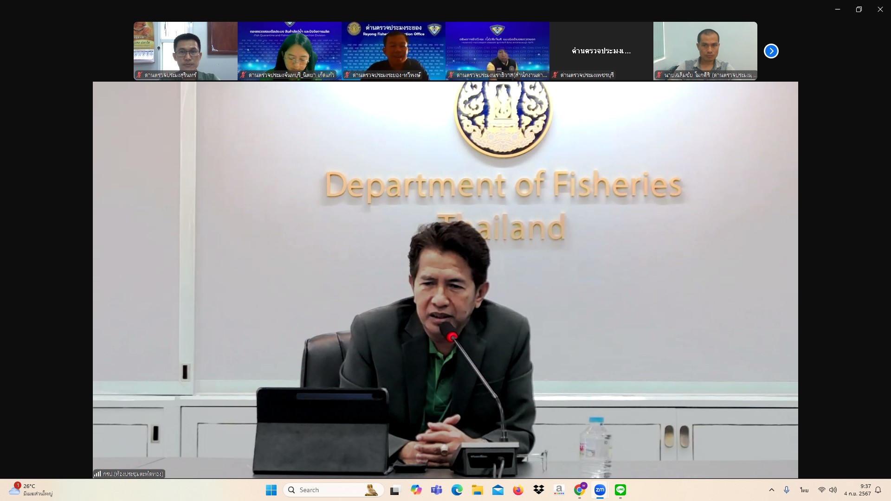The width and height of the screenshot is (891, 501).
Task: Open the Mail app
Action: [x=498, y=490]
